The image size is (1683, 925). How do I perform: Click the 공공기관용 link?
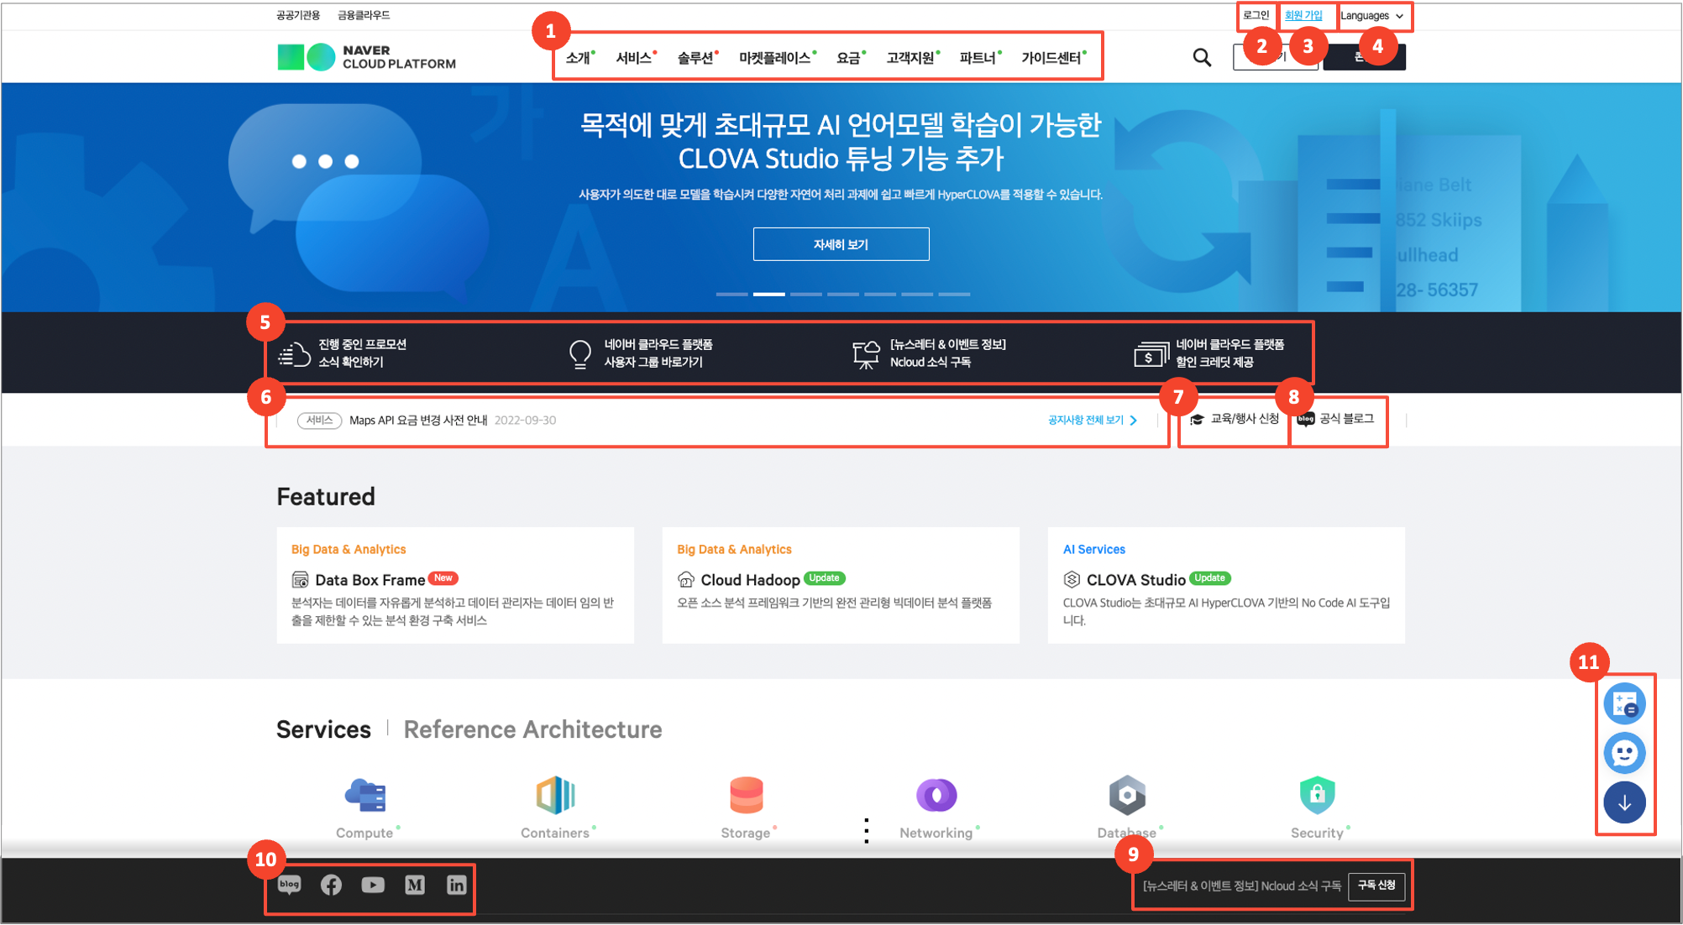coord(298,15)
